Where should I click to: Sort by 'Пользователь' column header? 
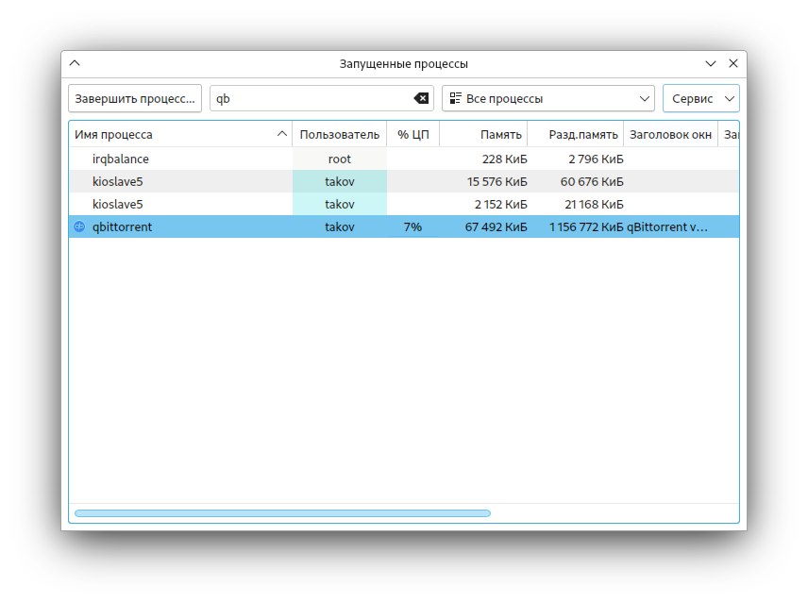coord(340,134)
